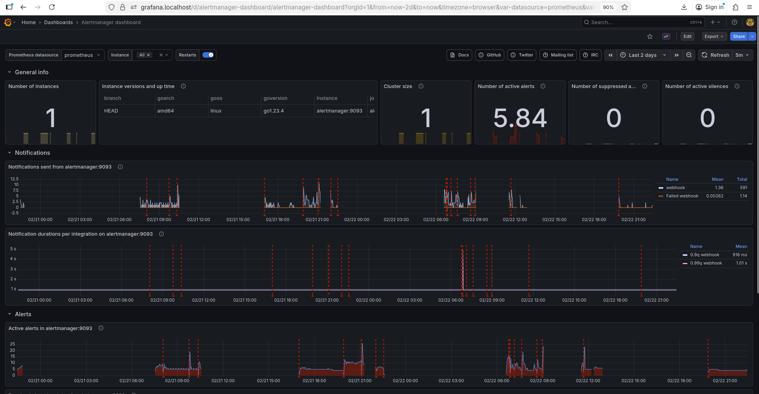Image resolution: width=759 pixels, height=394 pixels.
Task: Toggle 0.99q webhook series visibility
Action: pyautogui.click(x=706, y=263)
